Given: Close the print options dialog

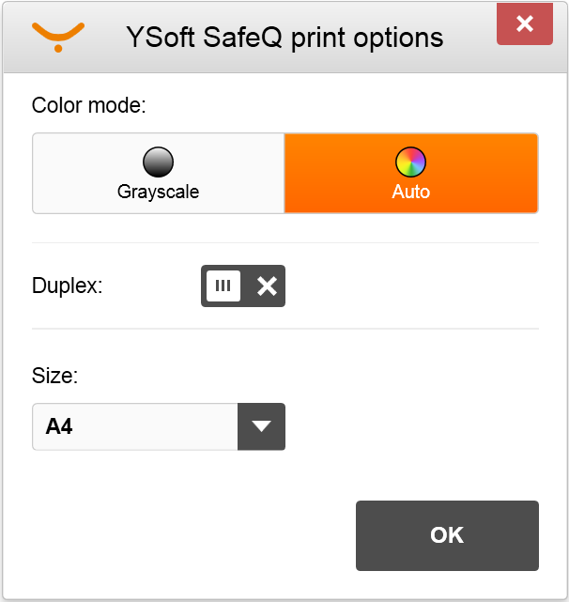Looking at the screenshot, I should point(524,24).
